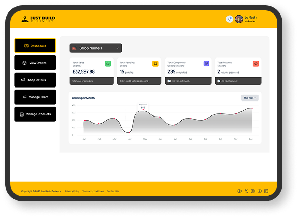
Task: Click the trend icon on the completed orders card
Action: [x=169, y=81]
